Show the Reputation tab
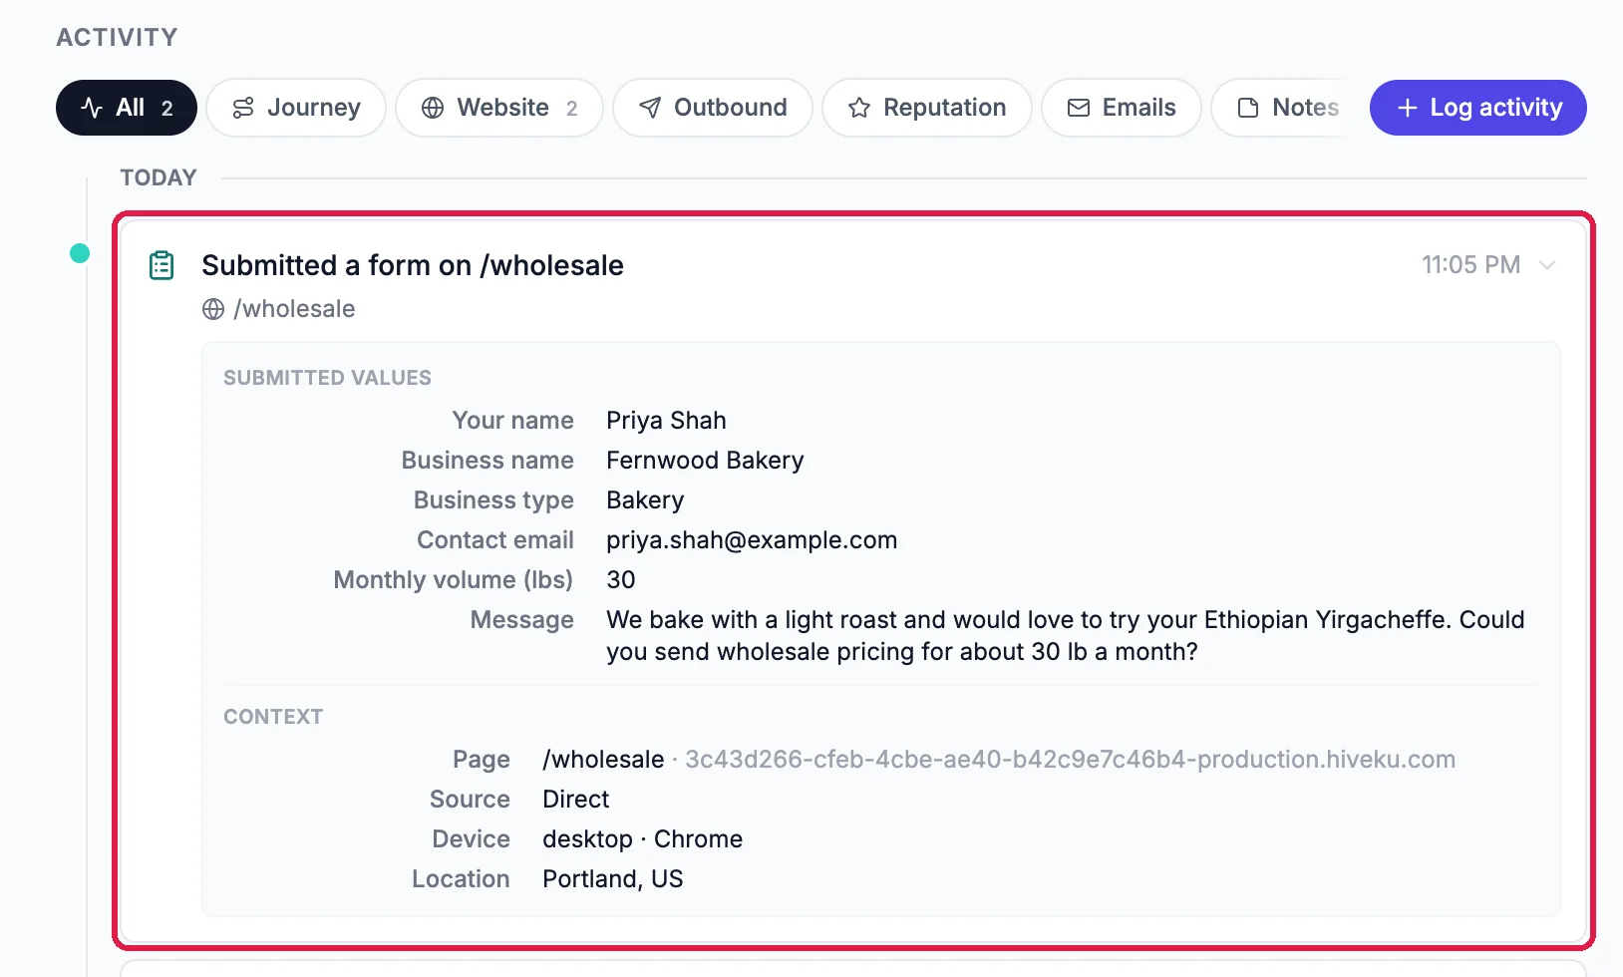The height and width of the screenshot is (977, 1623). point(927,108)
